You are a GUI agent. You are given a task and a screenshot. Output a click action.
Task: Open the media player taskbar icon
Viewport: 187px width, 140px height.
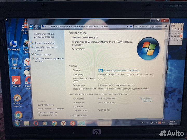pyautogui.click(x=45, y=124)
